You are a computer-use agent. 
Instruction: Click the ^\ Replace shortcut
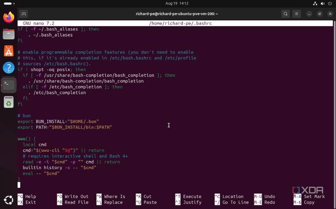coord(110,202)
